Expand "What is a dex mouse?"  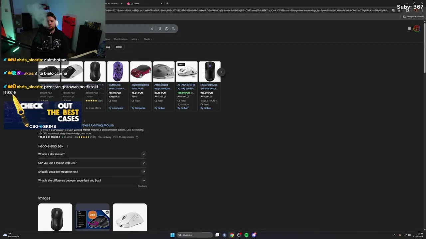click(92, 154)
